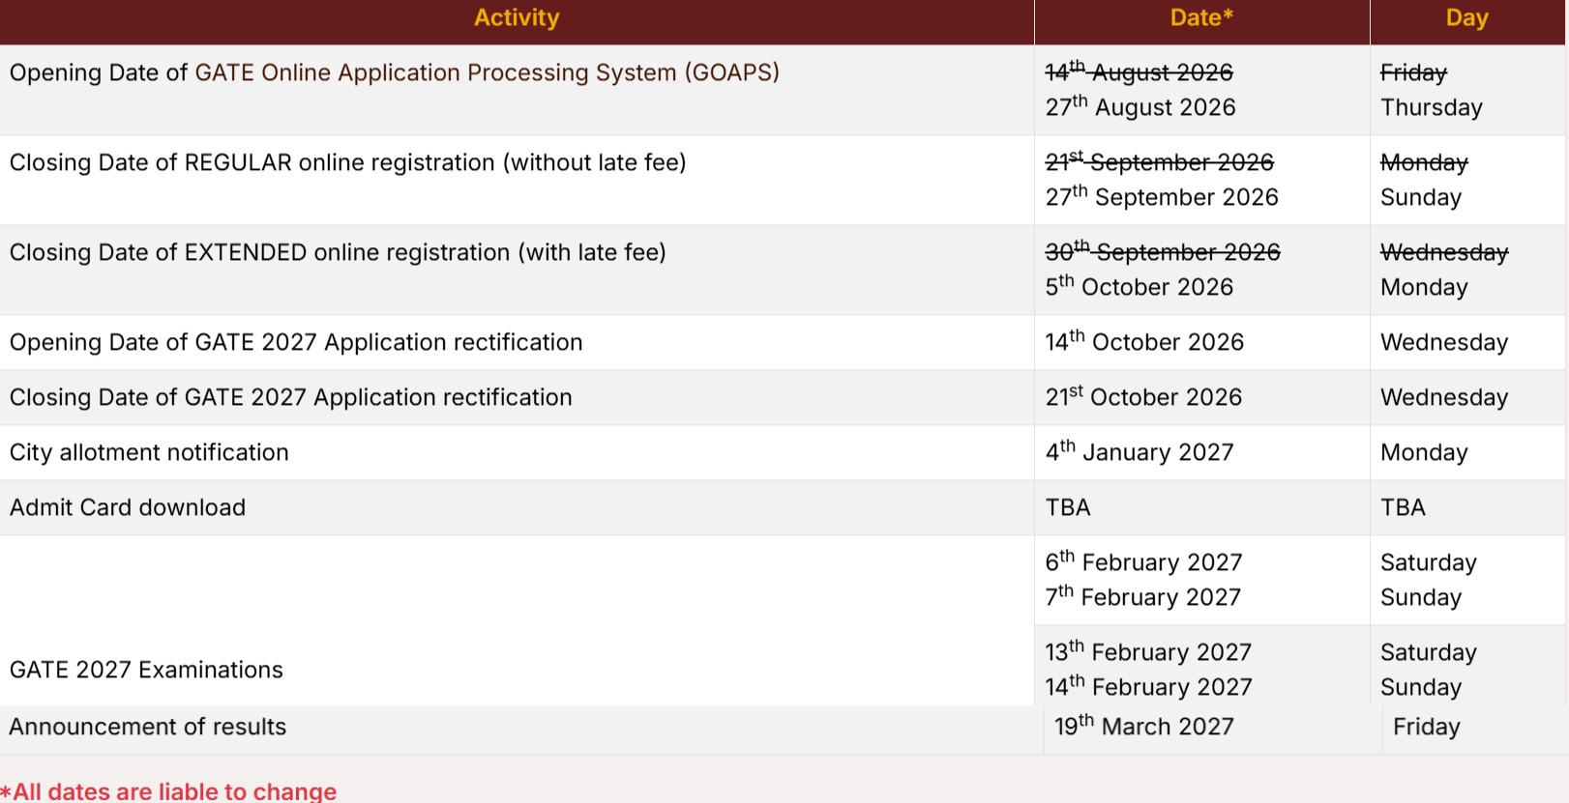Open the GATE Online Application Processing System link
Image resolution: width=1569 pixels, height=803 pixels.
tap(487, 72)
